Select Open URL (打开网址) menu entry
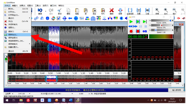The width and height of the screenshot is (186, 104). click(18, 15)
